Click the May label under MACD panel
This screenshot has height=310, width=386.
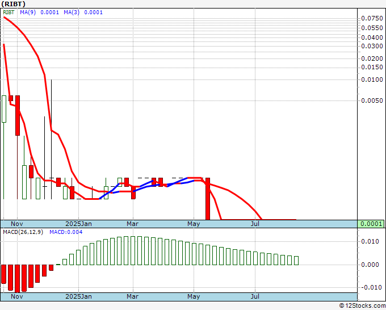[x=194, y=296]
